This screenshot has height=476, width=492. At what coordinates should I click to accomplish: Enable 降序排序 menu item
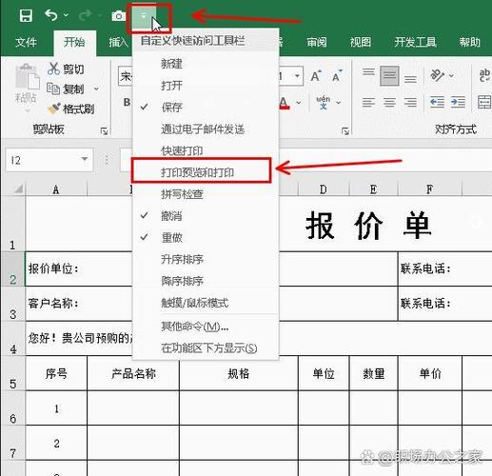[206, 281]
